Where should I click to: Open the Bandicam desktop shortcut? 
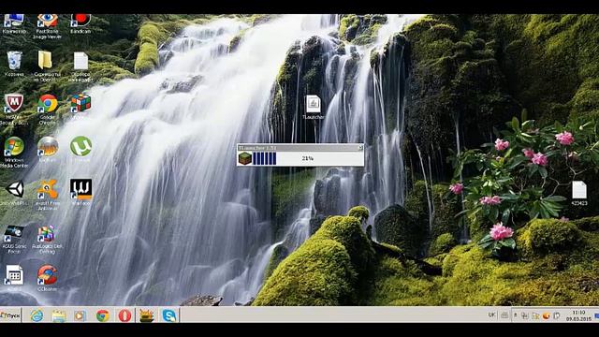coord(80,23)
